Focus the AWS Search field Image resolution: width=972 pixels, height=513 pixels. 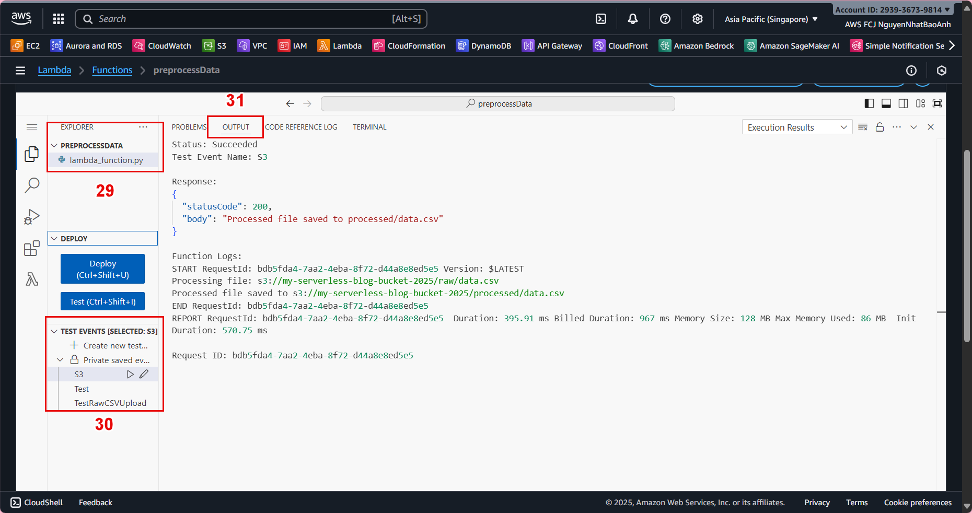point(251,19)
